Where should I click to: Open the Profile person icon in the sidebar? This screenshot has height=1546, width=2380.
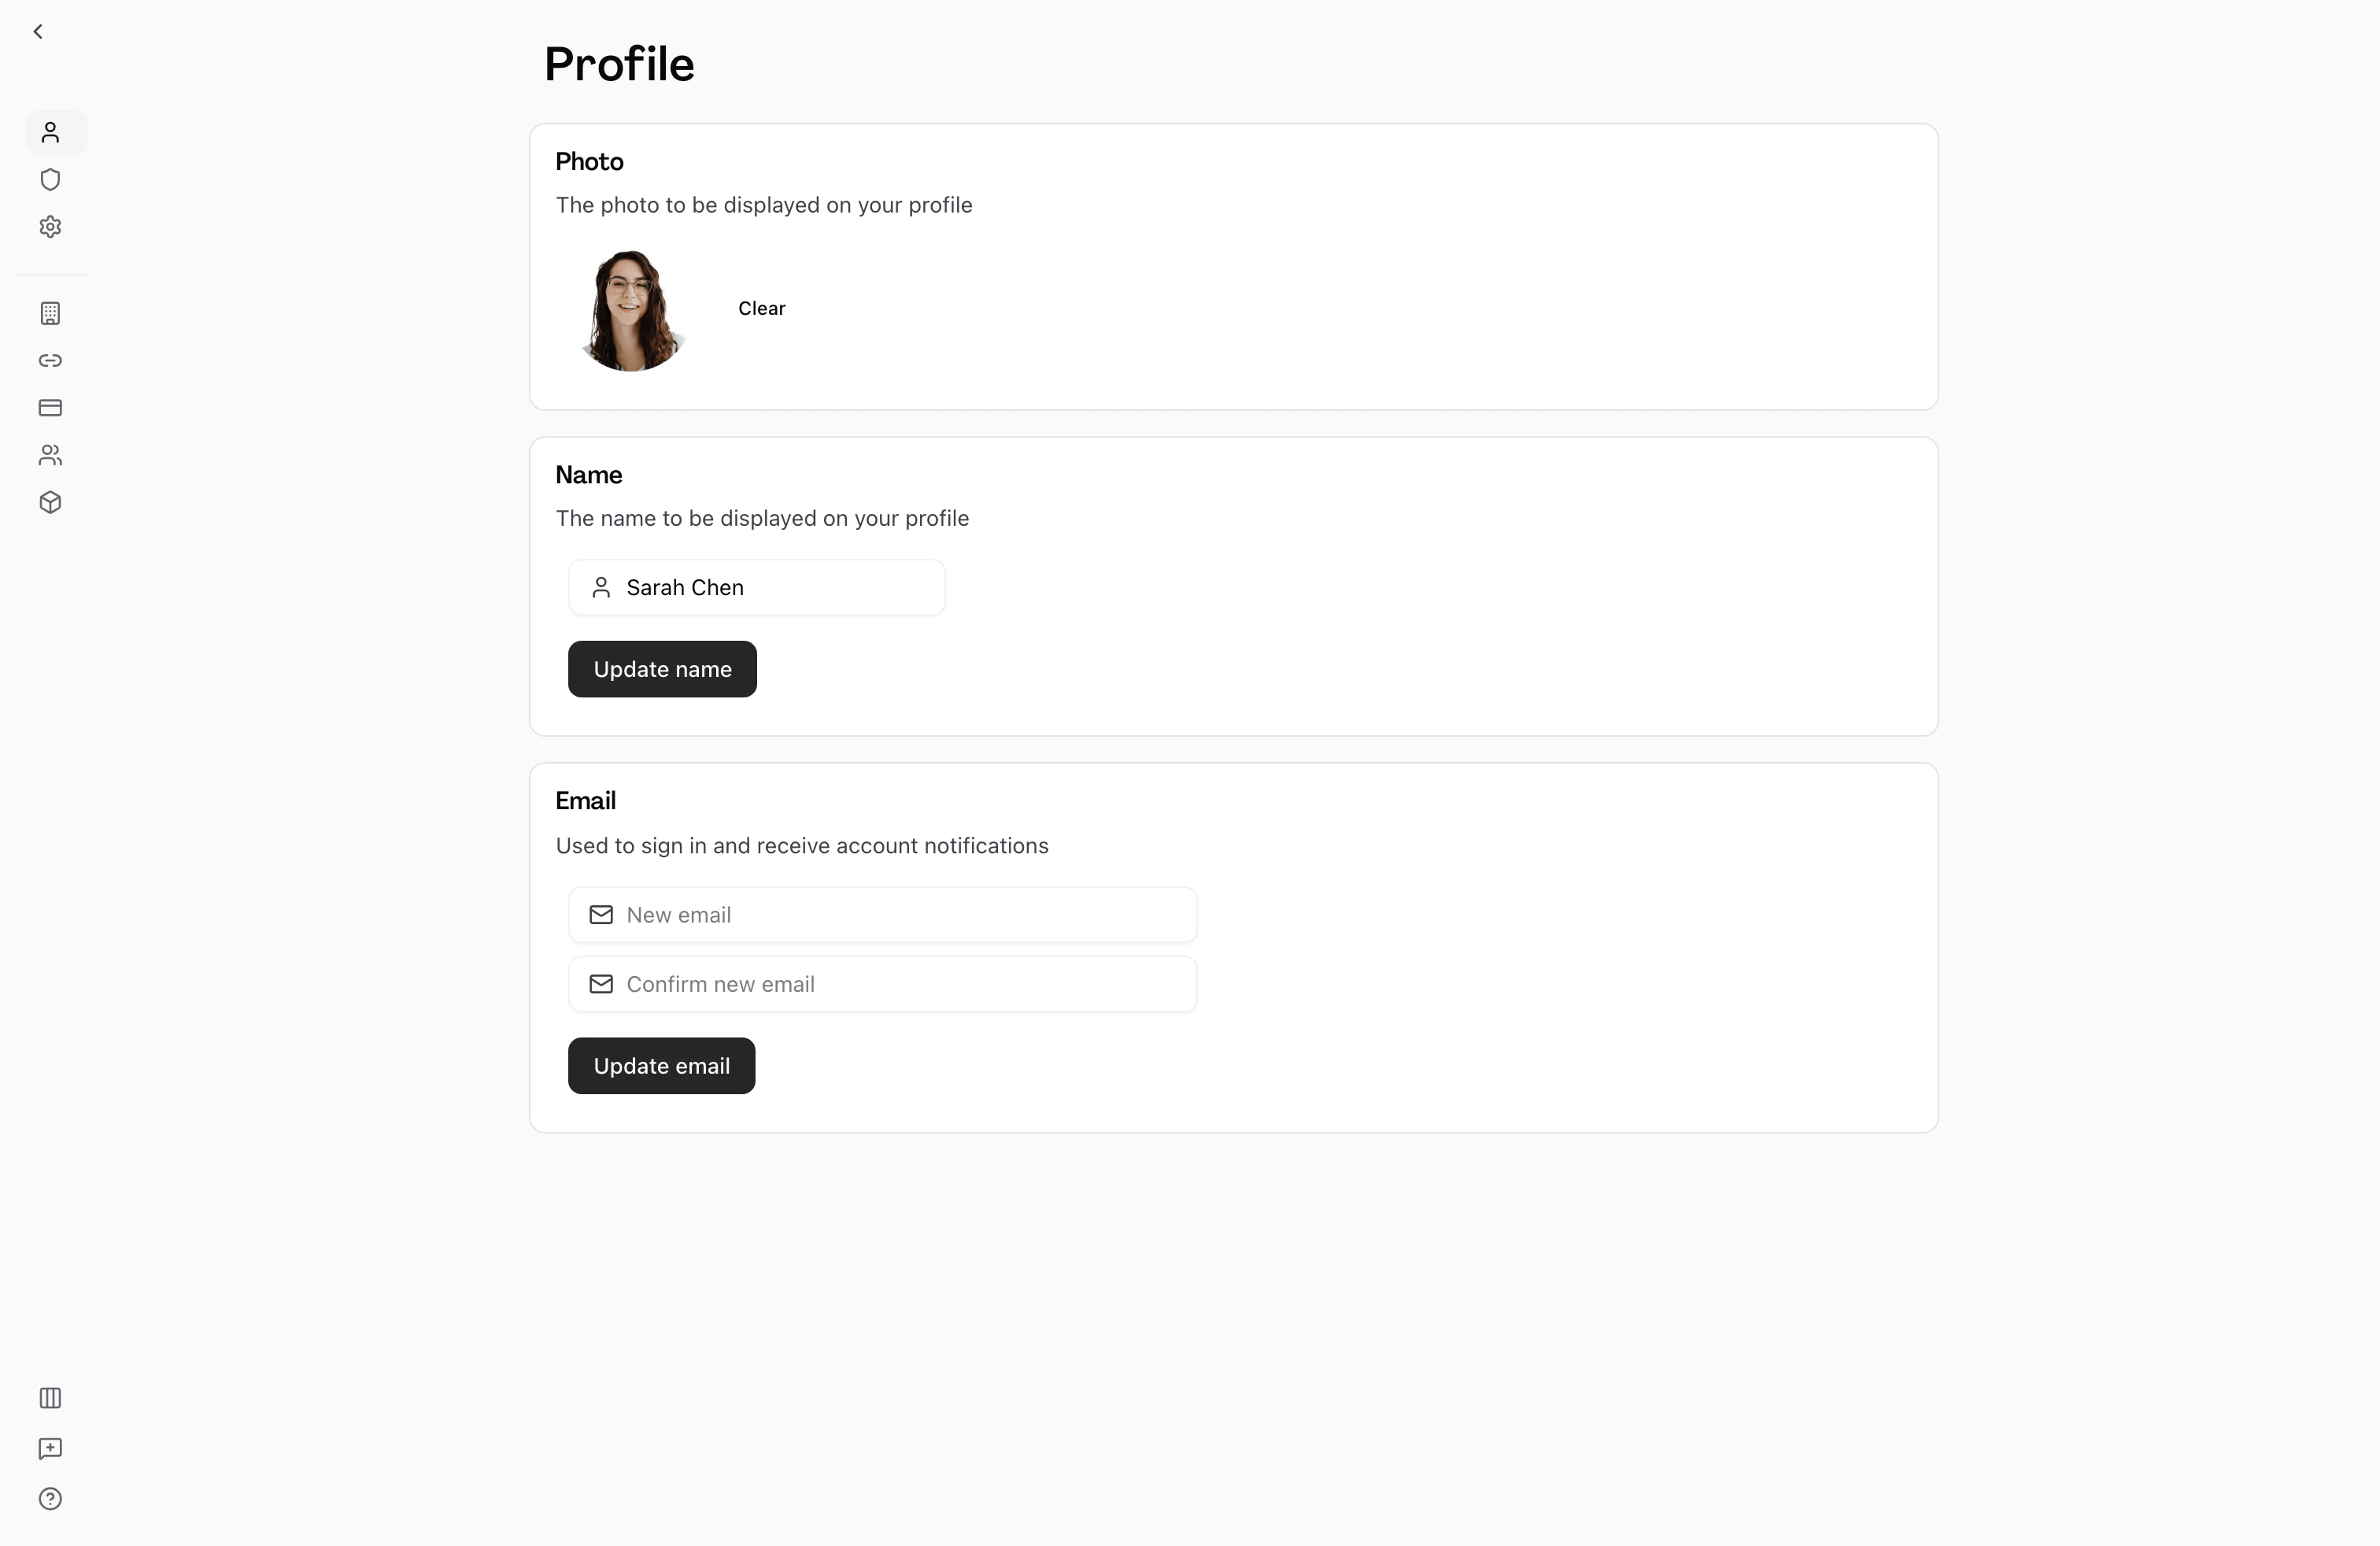(x=52, y=132)
